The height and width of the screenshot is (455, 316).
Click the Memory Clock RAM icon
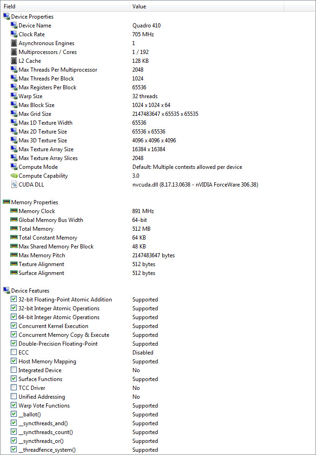(x=14, y=211)
